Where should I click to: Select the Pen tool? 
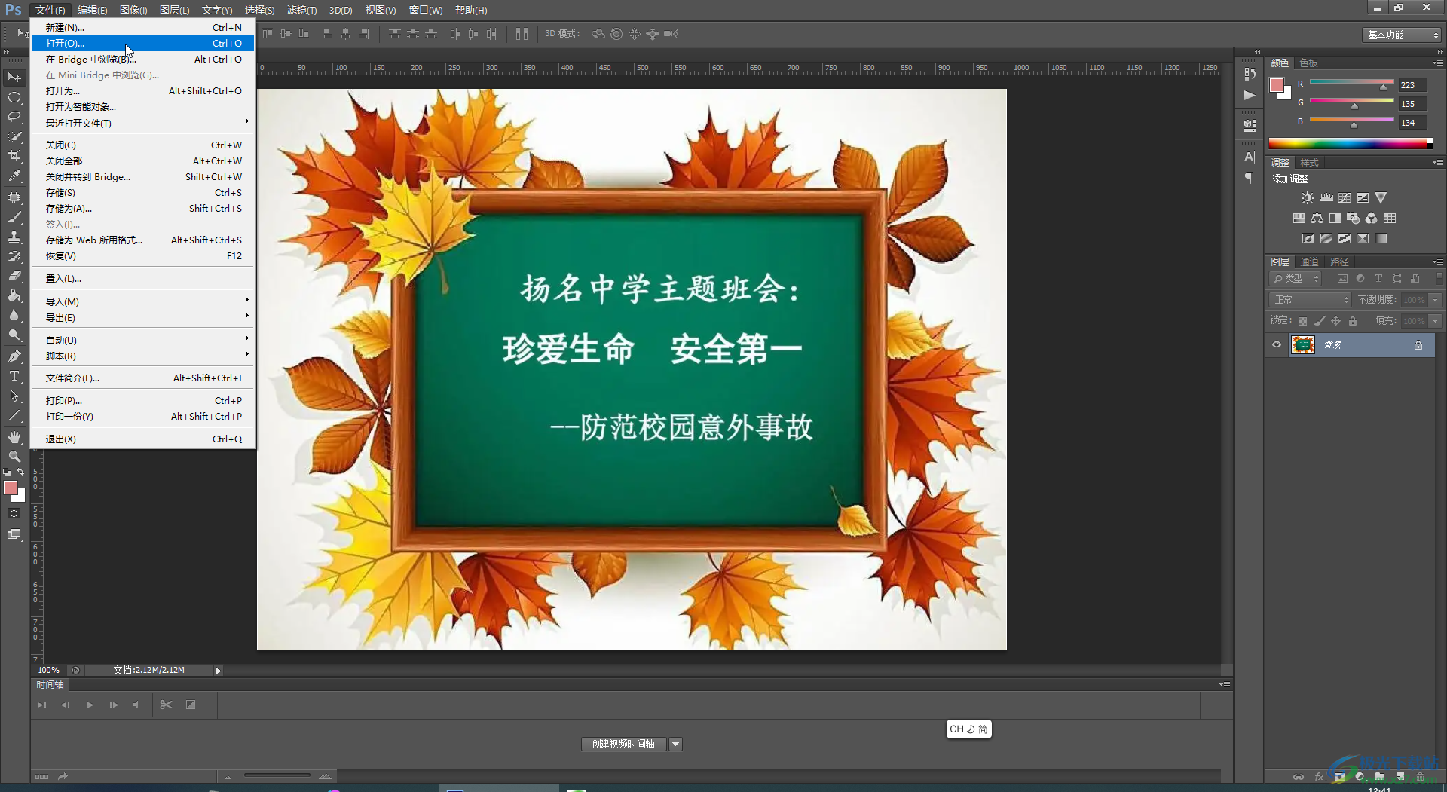pyautogui.click(x=14, y=356)
